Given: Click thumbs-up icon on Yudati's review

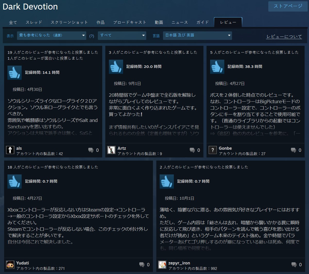Looking at the screenshot, I should click(14, 181).
